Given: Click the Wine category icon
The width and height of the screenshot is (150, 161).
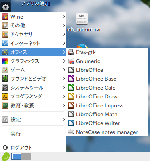Looking at the screenshot, I should pyautogui.click(x=5, y=17).
